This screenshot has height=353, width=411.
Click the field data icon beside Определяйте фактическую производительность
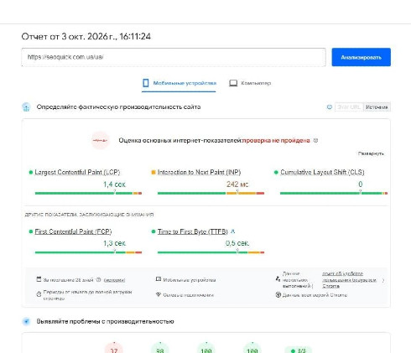tap(26, 107)
